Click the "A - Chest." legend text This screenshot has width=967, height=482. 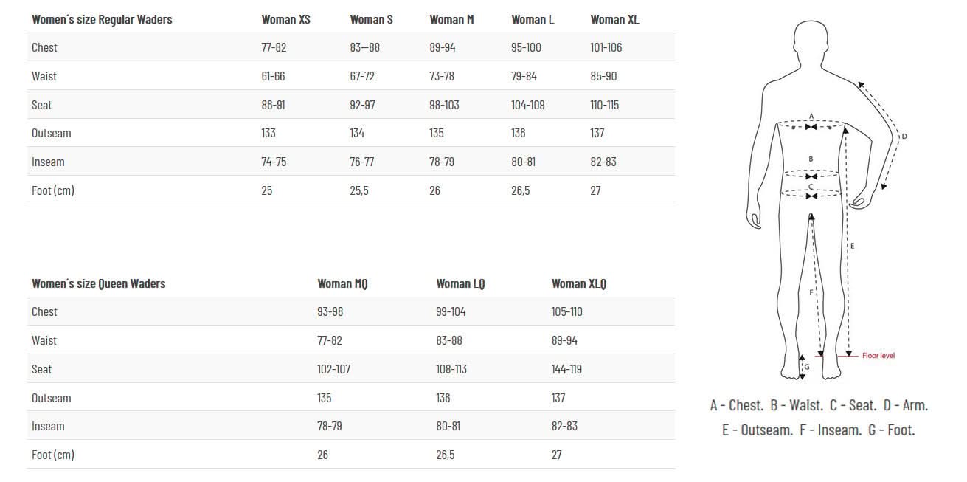(x=736, y=405)
